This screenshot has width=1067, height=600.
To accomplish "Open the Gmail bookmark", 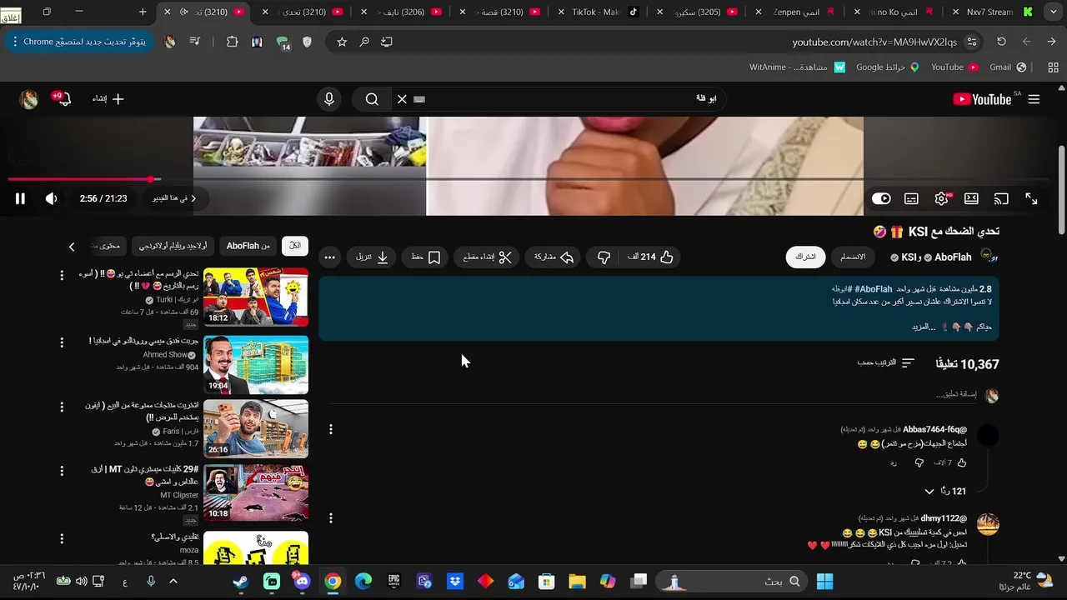I will tap(1008, 67).
